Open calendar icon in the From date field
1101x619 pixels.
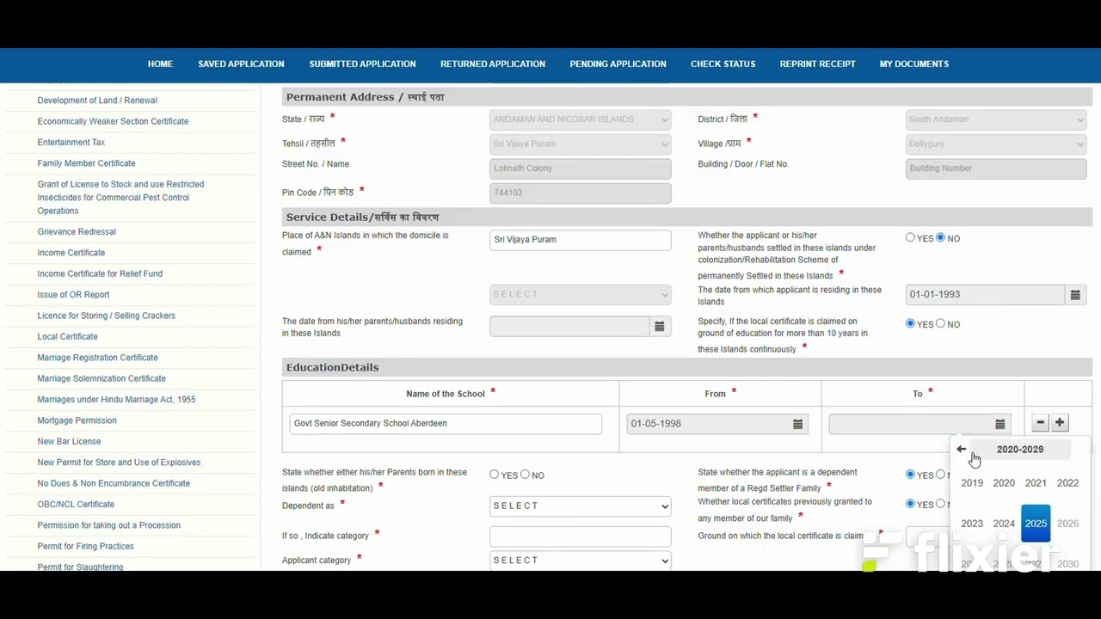[x=797, y=424]
